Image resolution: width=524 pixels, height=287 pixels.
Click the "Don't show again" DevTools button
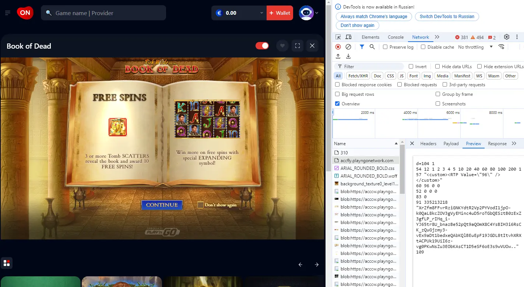click(x=357, y=25)
